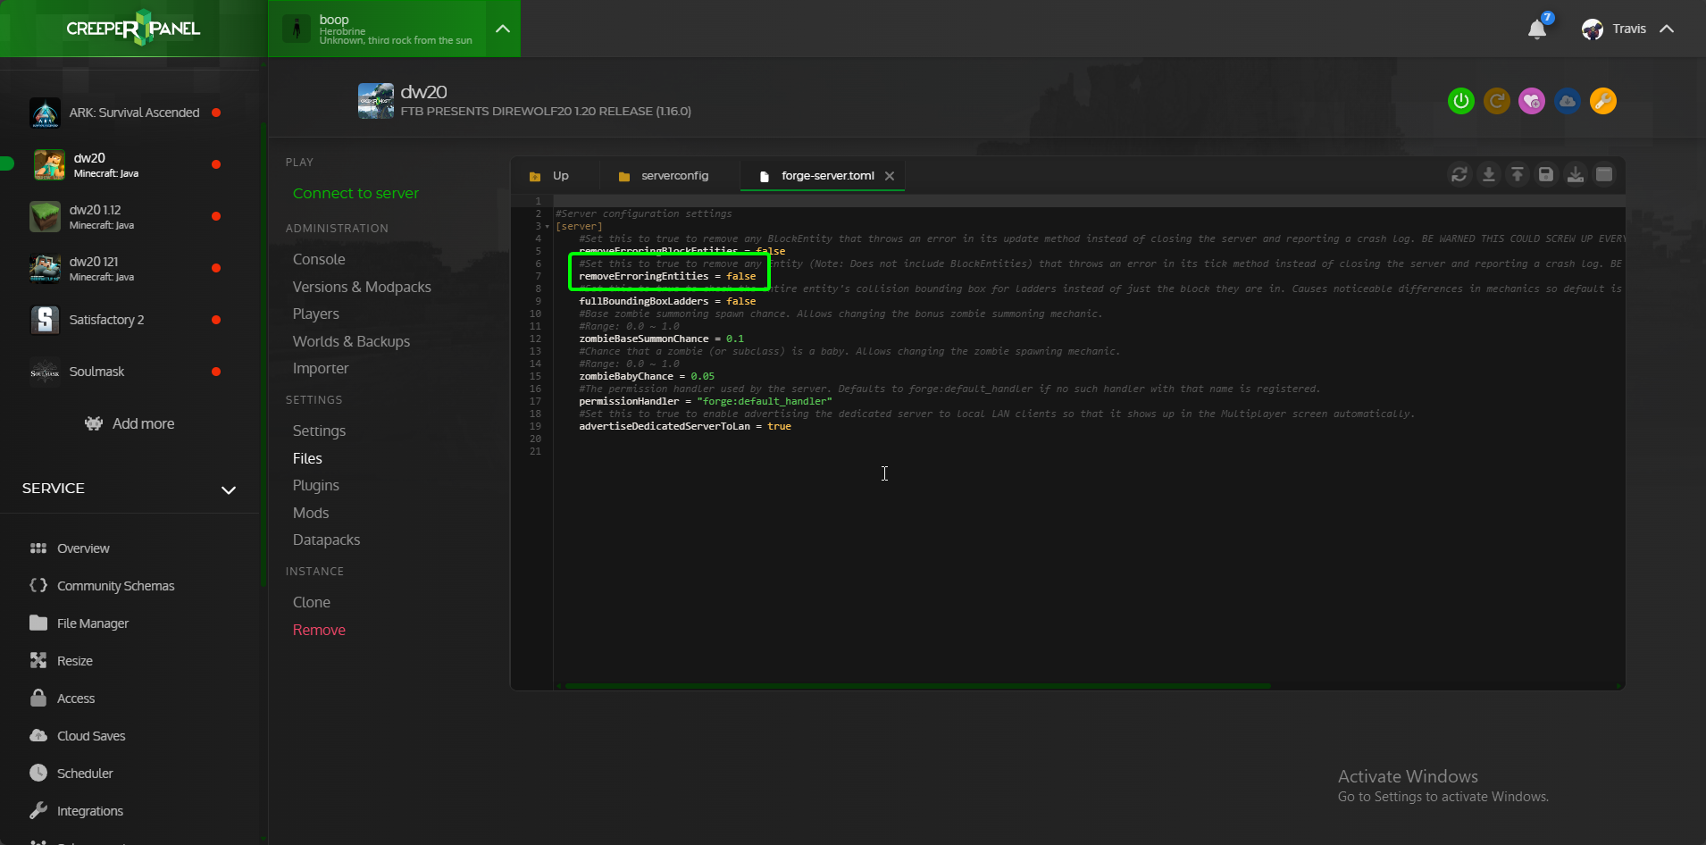Click the advertiseDedicatedServerToLan true value
The image size is (1706, 845).
point(779,426)
